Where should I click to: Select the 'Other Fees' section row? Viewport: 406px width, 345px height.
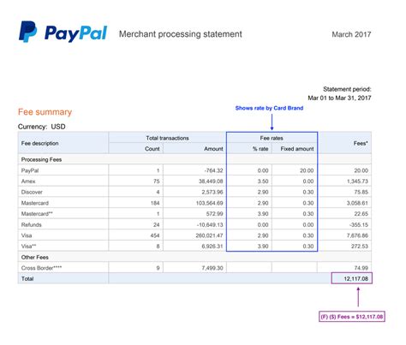click(x=194, y=257)
